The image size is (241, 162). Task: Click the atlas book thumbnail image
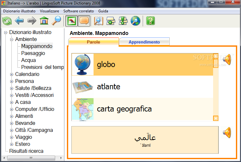tap(83, 86)
